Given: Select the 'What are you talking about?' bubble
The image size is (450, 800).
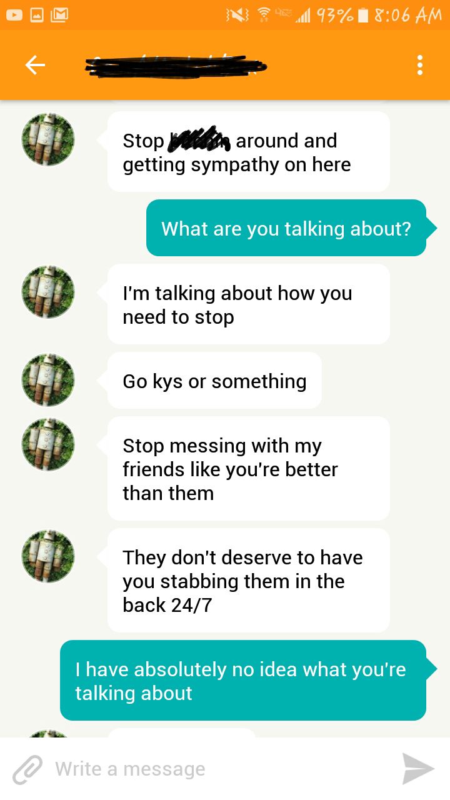Looking at the screenshot, I should (x=286, y=228).
